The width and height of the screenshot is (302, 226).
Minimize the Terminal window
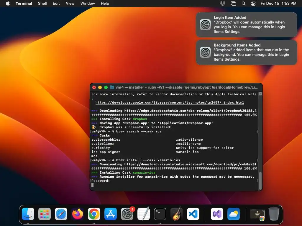click(100, 87)
